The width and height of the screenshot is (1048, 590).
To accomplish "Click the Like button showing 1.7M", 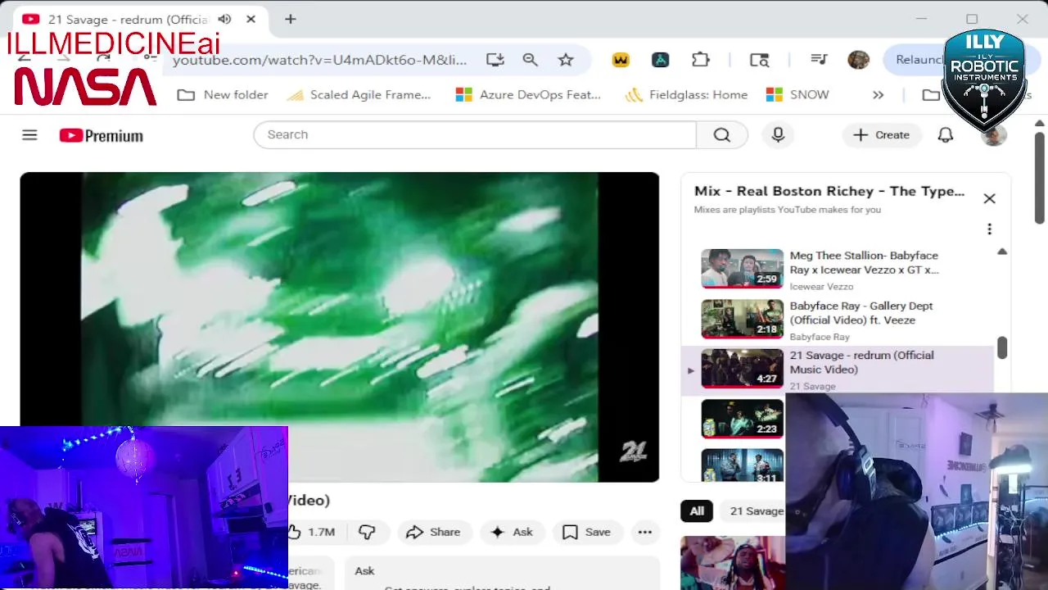I will [313, 532].
